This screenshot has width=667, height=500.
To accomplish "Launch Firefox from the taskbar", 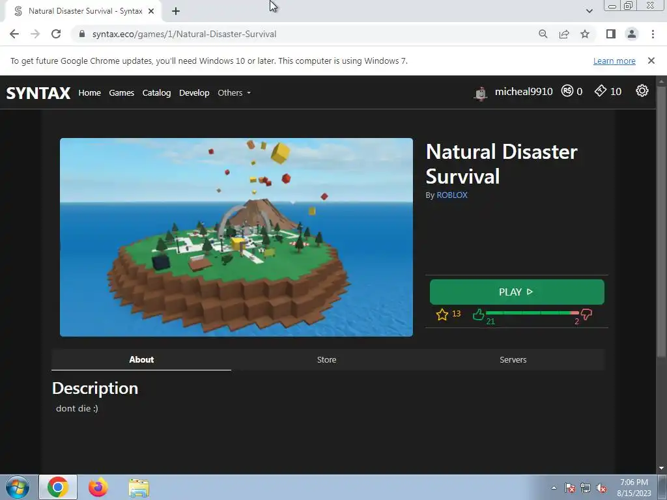I will pos(98,487).
